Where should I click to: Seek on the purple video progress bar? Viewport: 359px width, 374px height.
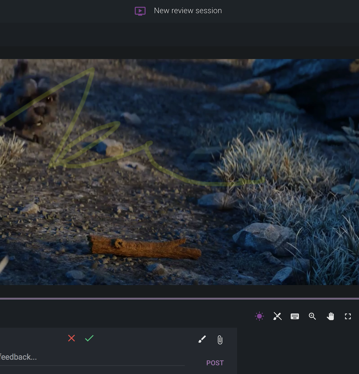tap(179, 298)
